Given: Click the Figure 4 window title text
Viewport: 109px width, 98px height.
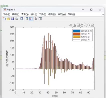Looking at the screenshot, I should [11, 10].
